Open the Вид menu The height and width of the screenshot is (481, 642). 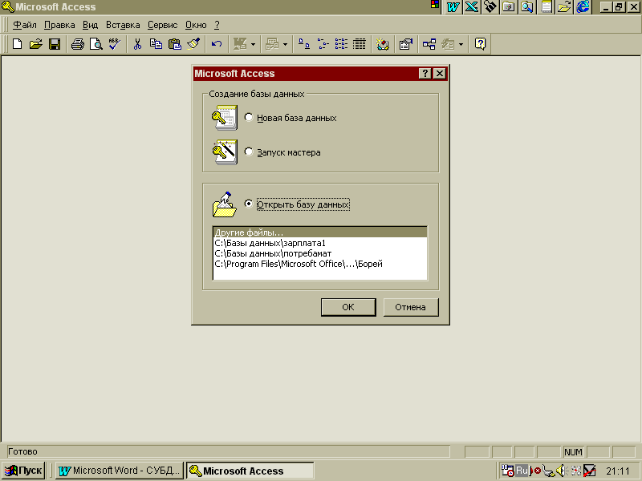pyautogui.click(x=90, y=25)
